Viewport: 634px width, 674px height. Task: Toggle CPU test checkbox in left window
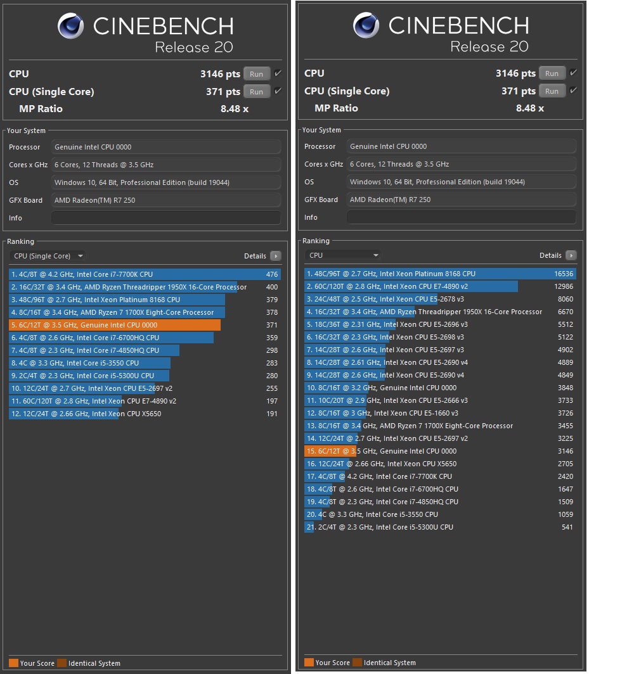pyautogui.click(x=278, y=73)
